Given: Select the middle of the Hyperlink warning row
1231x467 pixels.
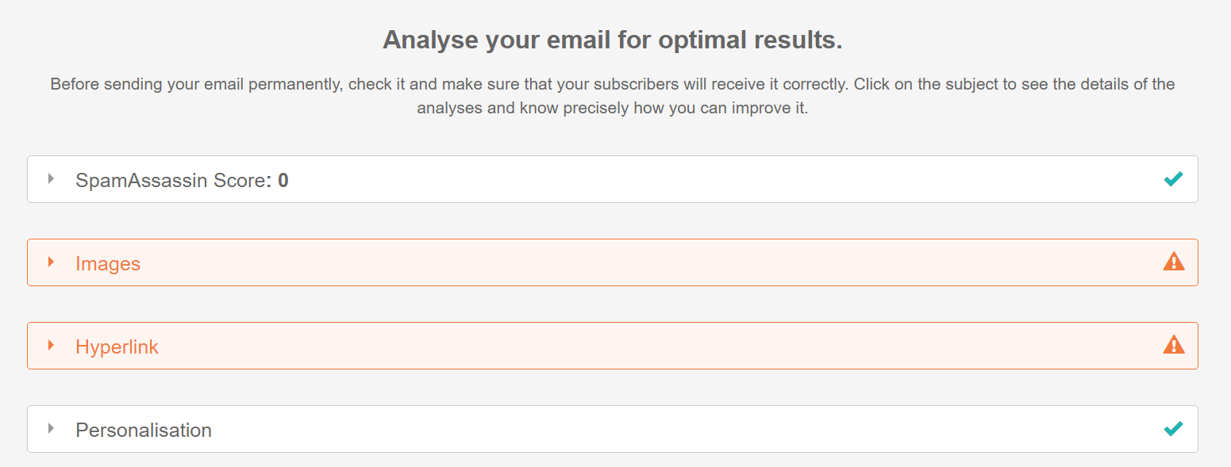Looking at the screenshot, I should [612, 346].
